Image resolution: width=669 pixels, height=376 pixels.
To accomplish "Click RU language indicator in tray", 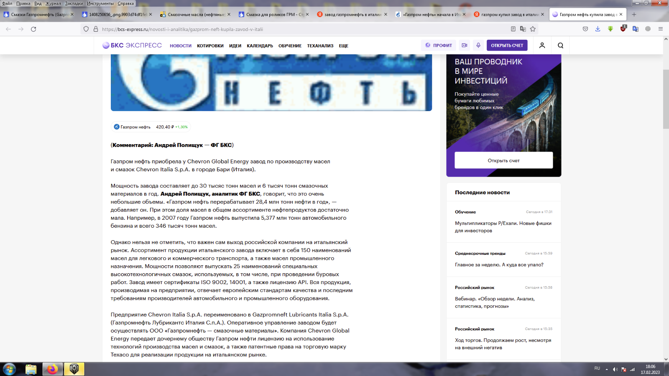I will tap(597, 368).
